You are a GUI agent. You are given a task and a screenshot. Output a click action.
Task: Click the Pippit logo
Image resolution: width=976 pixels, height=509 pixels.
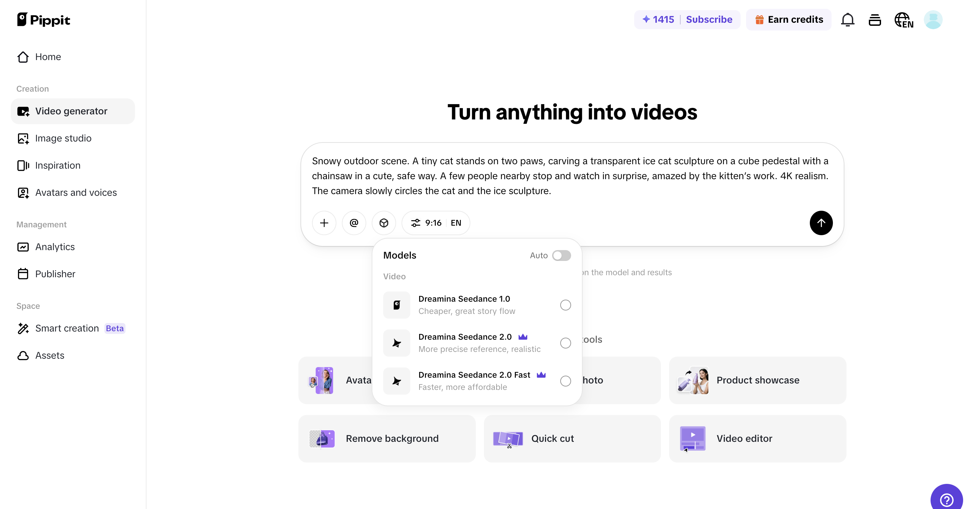(x=43, y=20)
